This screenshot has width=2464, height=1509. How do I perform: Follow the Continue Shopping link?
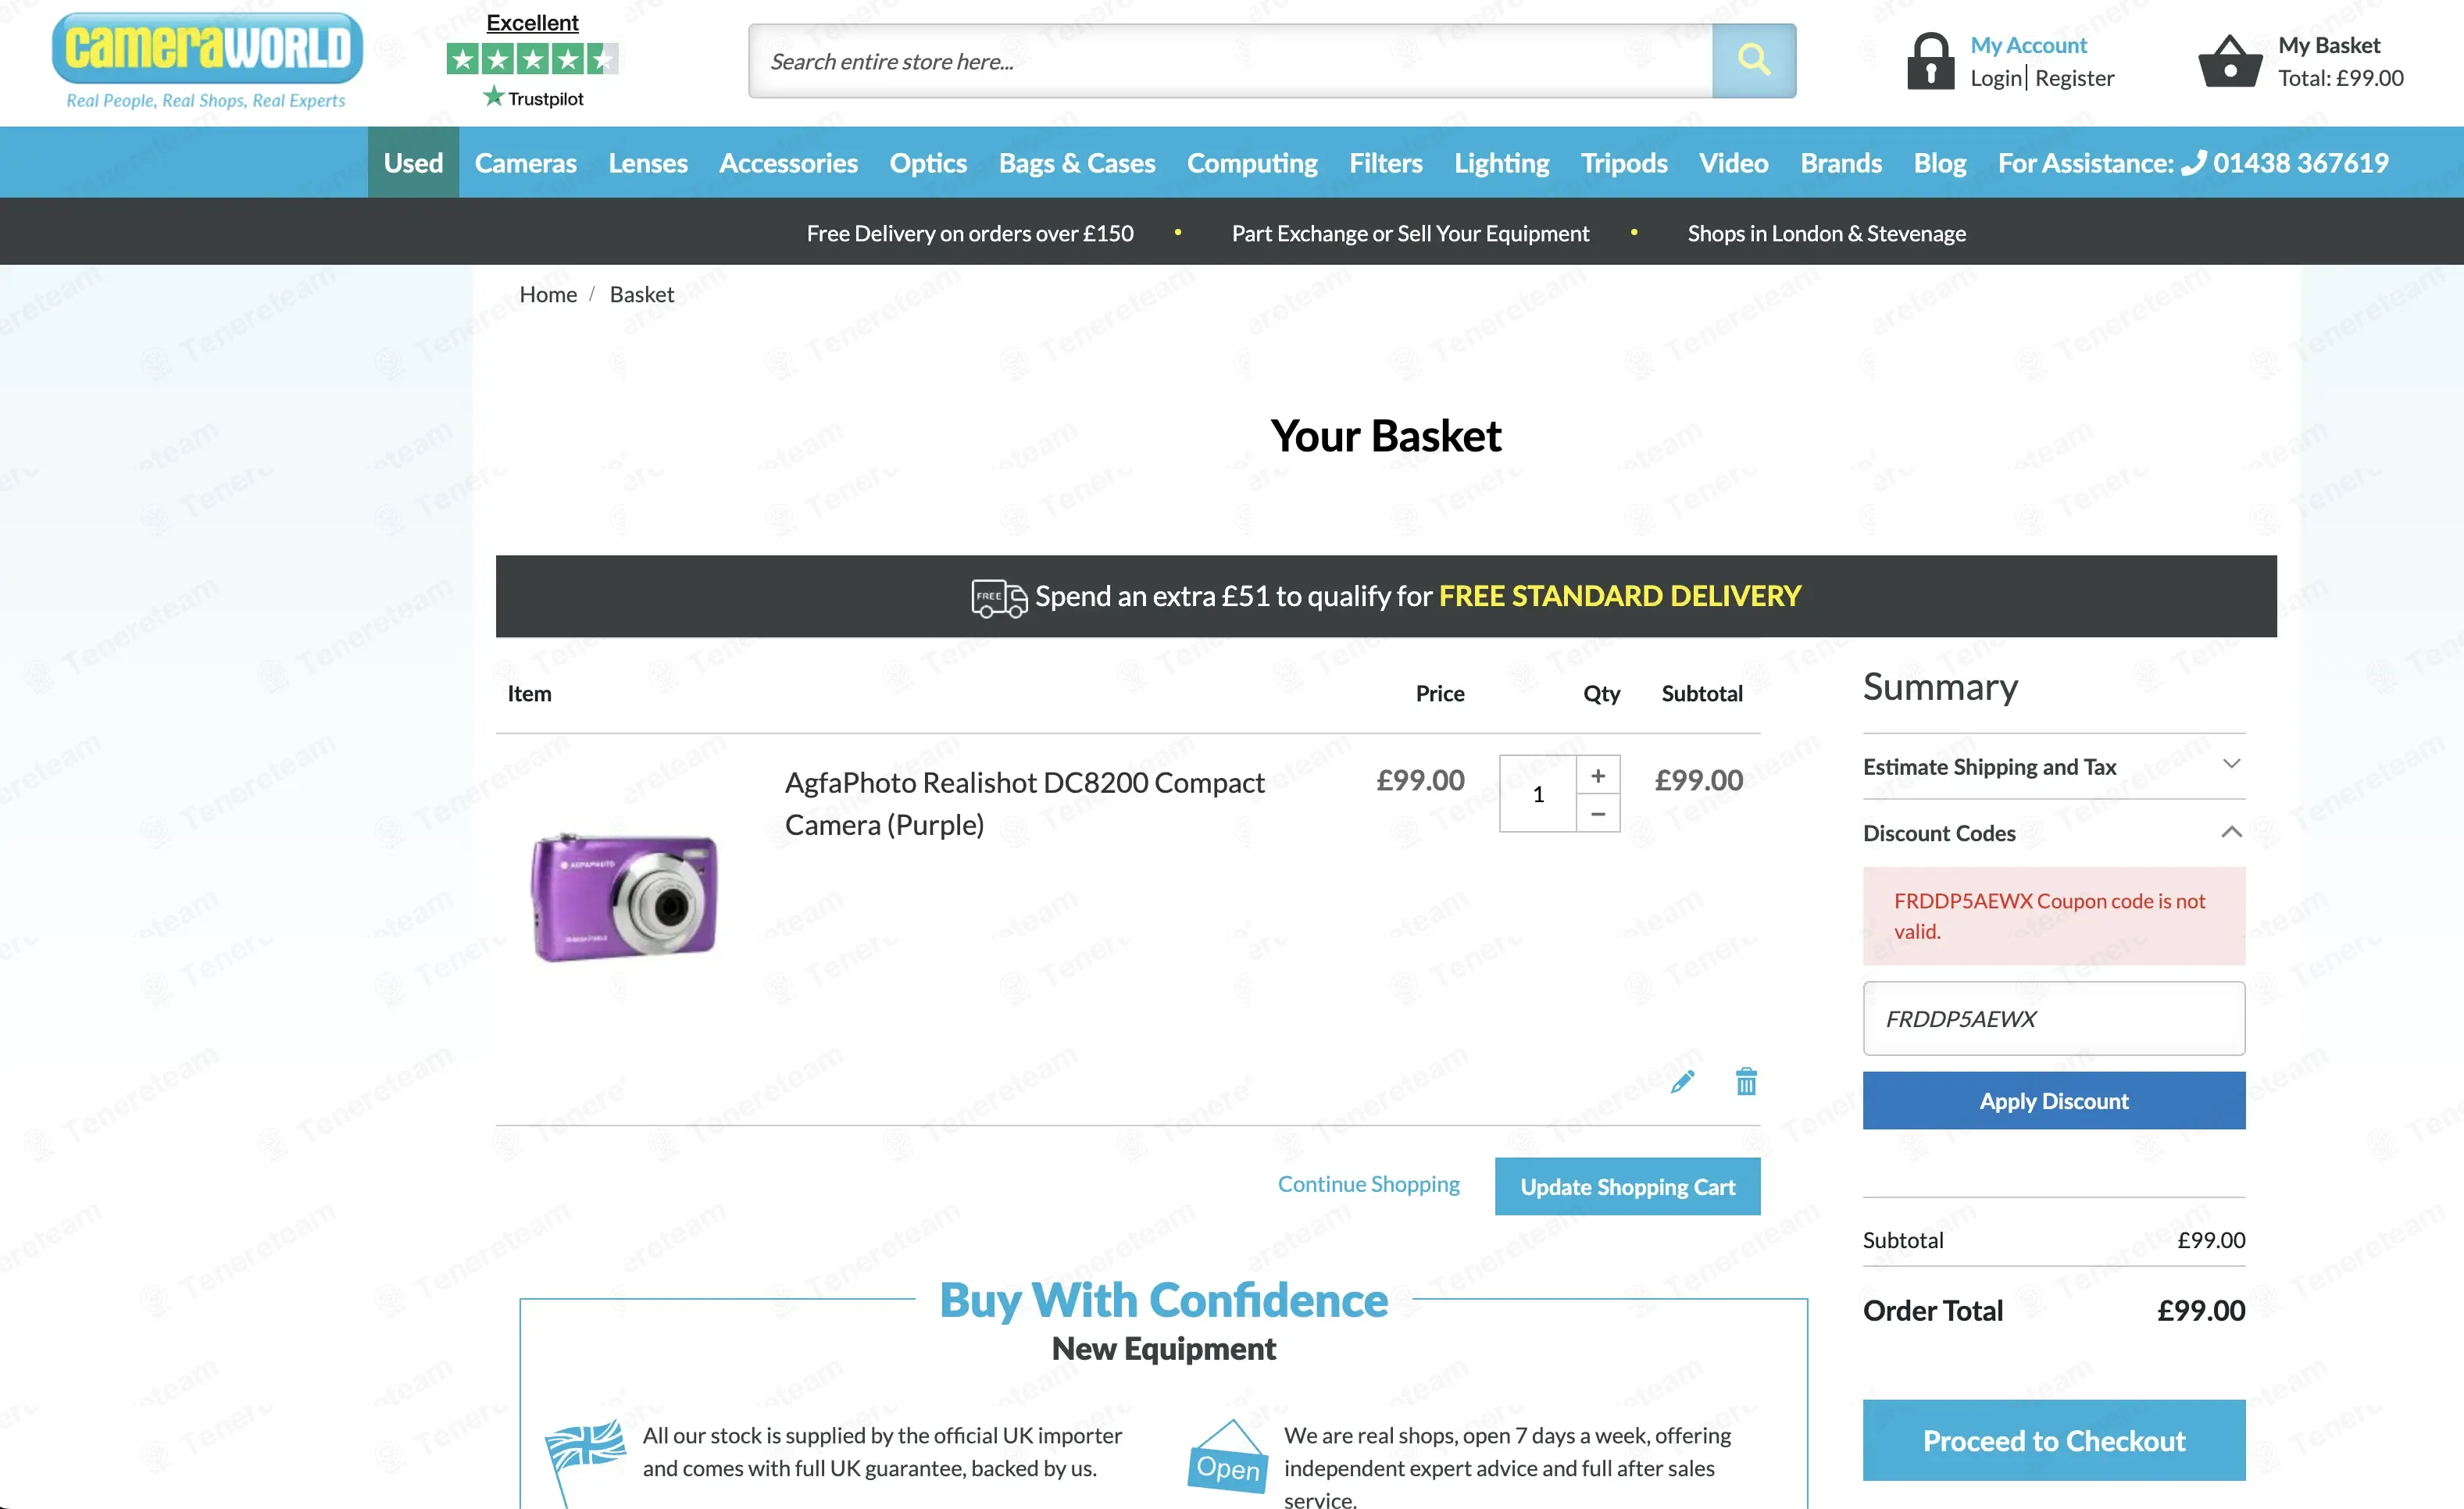pyautogui.click(x=1368, y=1184)
